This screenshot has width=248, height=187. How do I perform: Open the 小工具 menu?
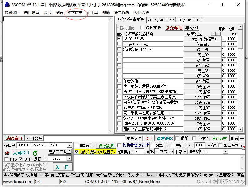pos(92,12)
